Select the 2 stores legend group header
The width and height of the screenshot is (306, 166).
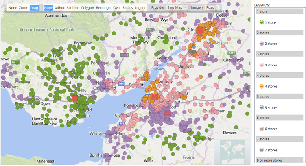pos(280,33)
